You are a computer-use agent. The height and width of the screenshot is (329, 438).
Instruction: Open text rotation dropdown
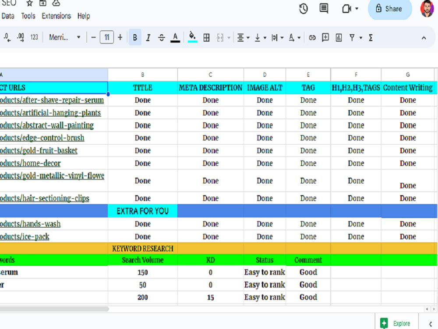click(294, 37)
